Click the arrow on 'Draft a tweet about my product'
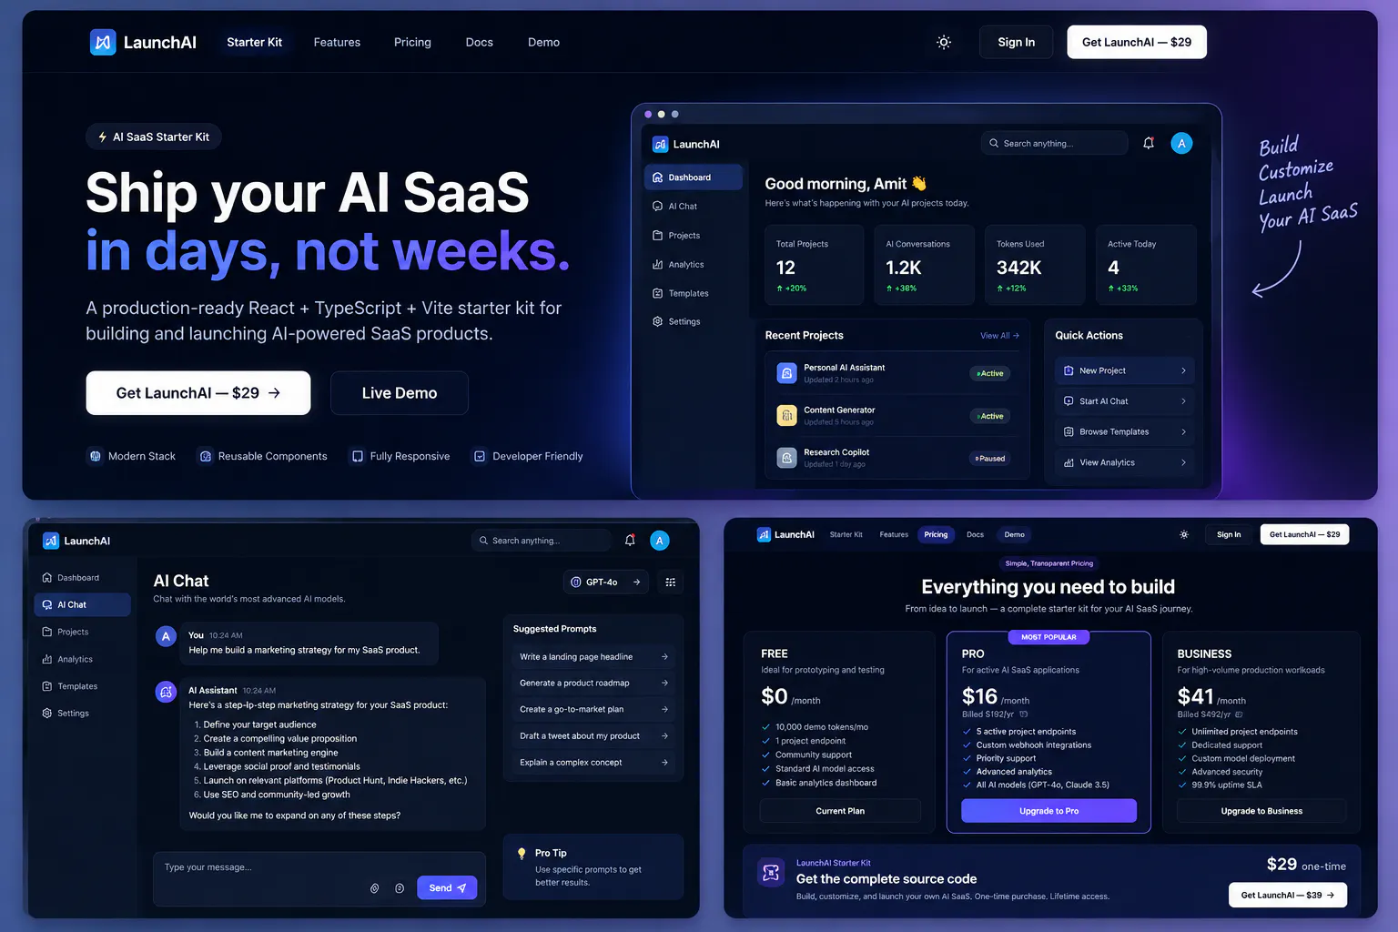Image resolution: width=1398 pixels, height=932 pixels. pyautogui.click(x=664, y=736)
